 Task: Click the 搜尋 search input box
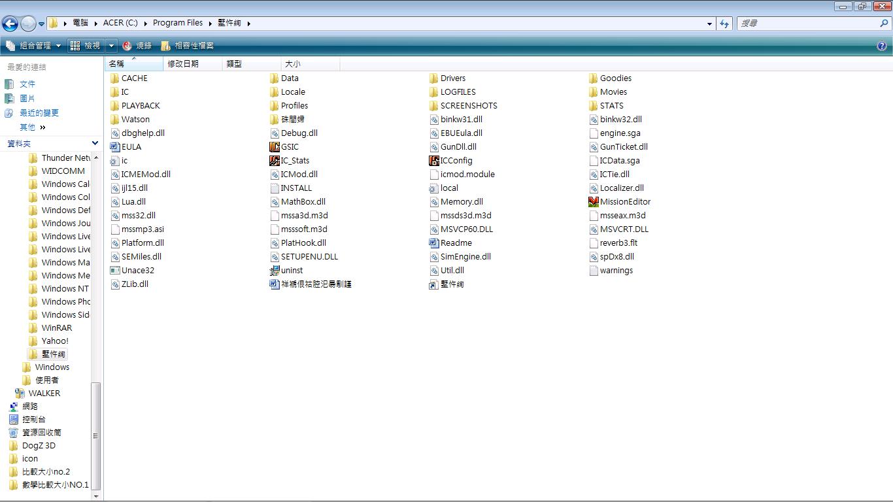pyautogui.click(x=807, y=24)
